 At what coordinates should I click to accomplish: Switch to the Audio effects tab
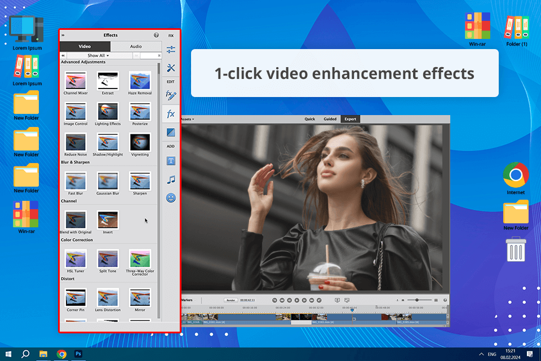point(136,46)
